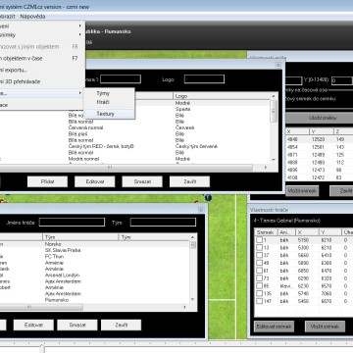Enable the checkbox for snímek 85

(x=259, y=285)
